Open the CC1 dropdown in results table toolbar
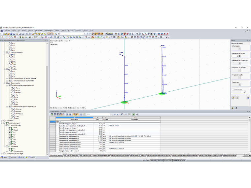 coord(111,114)
